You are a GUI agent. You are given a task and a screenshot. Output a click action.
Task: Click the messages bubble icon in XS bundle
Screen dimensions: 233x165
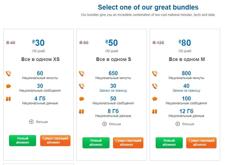(8, 86)
